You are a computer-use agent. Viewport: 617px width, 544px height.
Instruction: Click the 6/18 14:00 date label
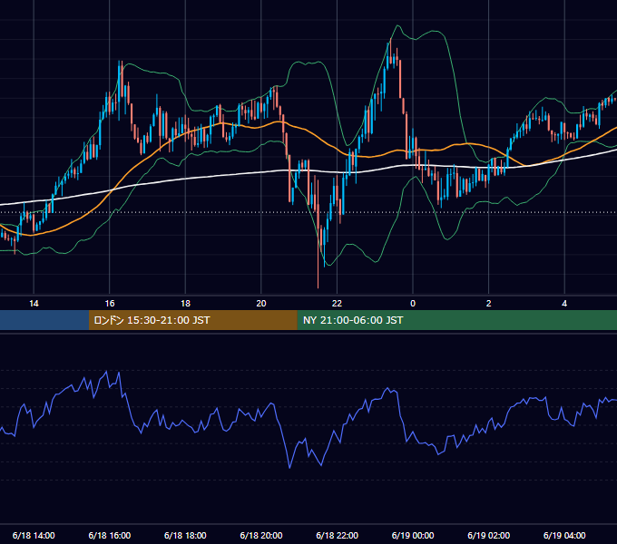(x=34, y=535)
